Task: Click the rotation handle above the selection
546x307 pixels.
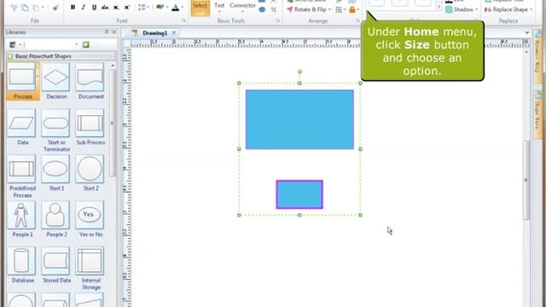Action: pyautogui.click(x=299, y=72)
